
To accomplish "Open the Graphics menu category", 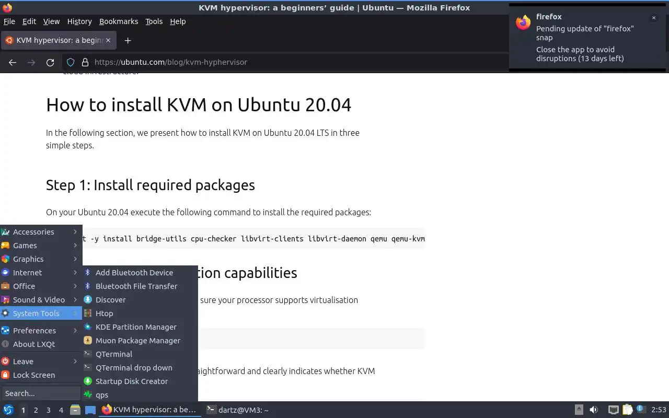I will tap(41, 259).
